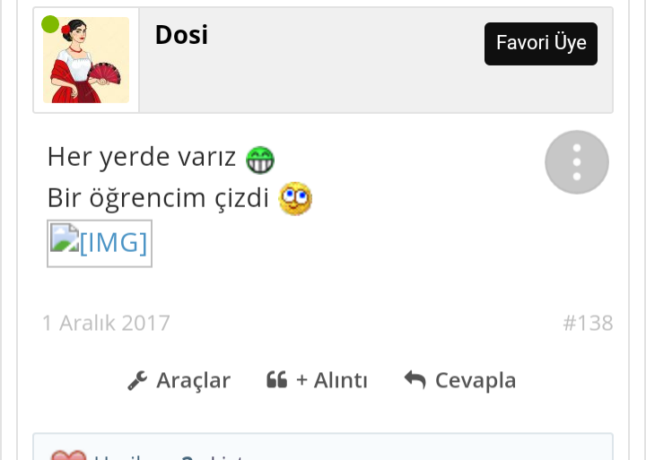Click the text Her yerde varız
Image resolution: width=646 pixels, height=460 pixels.
(x=142, y=157)
